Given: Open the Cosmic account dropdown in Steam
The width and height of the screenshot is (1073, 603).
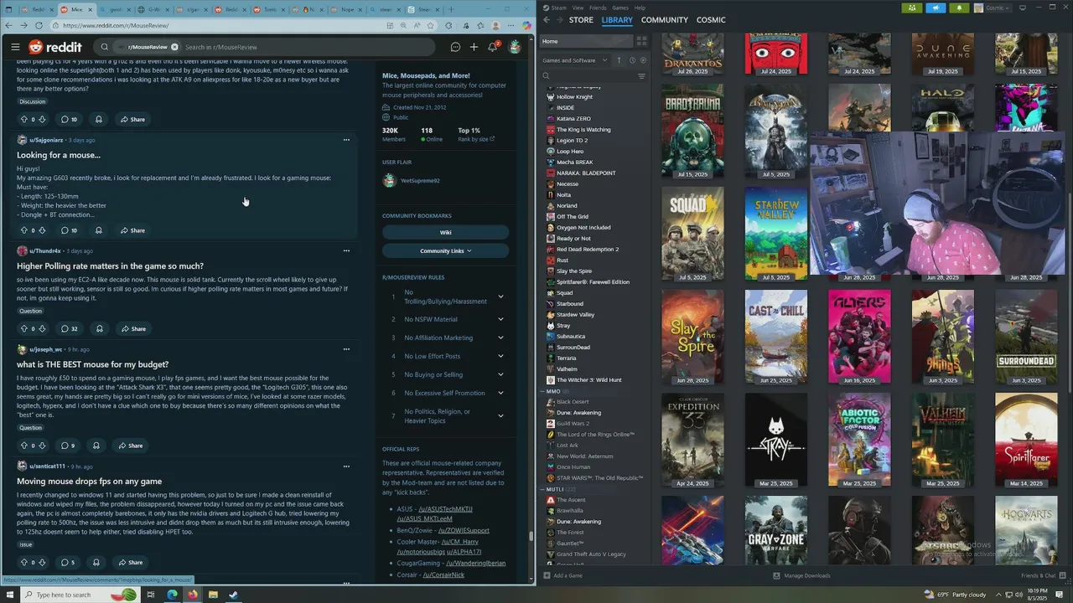Looking at the screenshot, I should 993,8.
